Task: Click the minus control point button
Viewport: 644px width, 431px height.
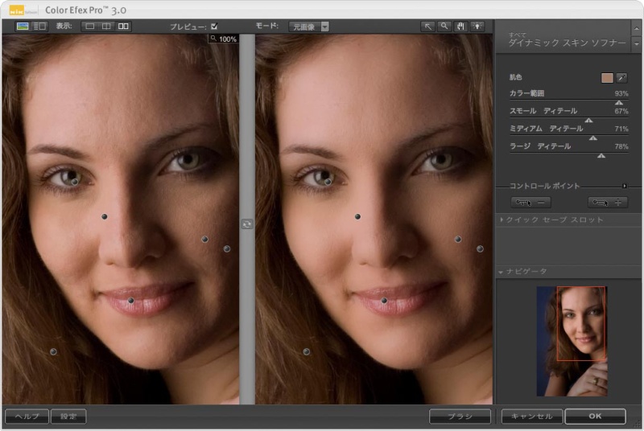Action: coord(530,202)
